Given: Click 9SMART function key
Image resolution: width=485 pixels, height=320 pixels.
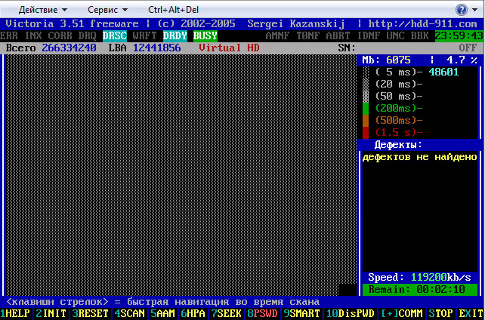Looking at the screenshot, I should point(301,313).
